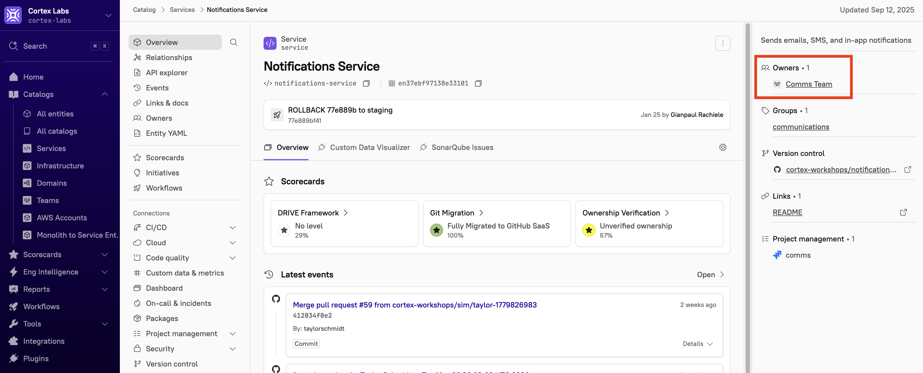Click the Cortex Labs logo
Viewport: 923px width, 373px height.
pos(13,15)
